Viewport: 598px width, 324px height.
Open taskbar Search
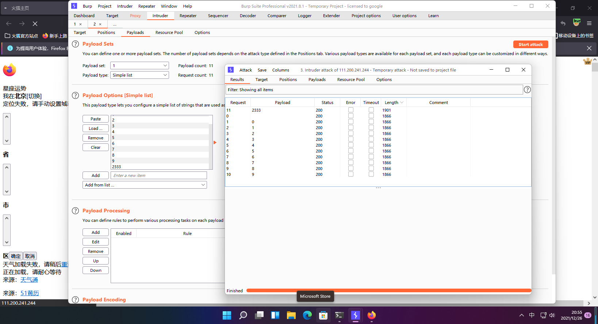click(243, 315)
